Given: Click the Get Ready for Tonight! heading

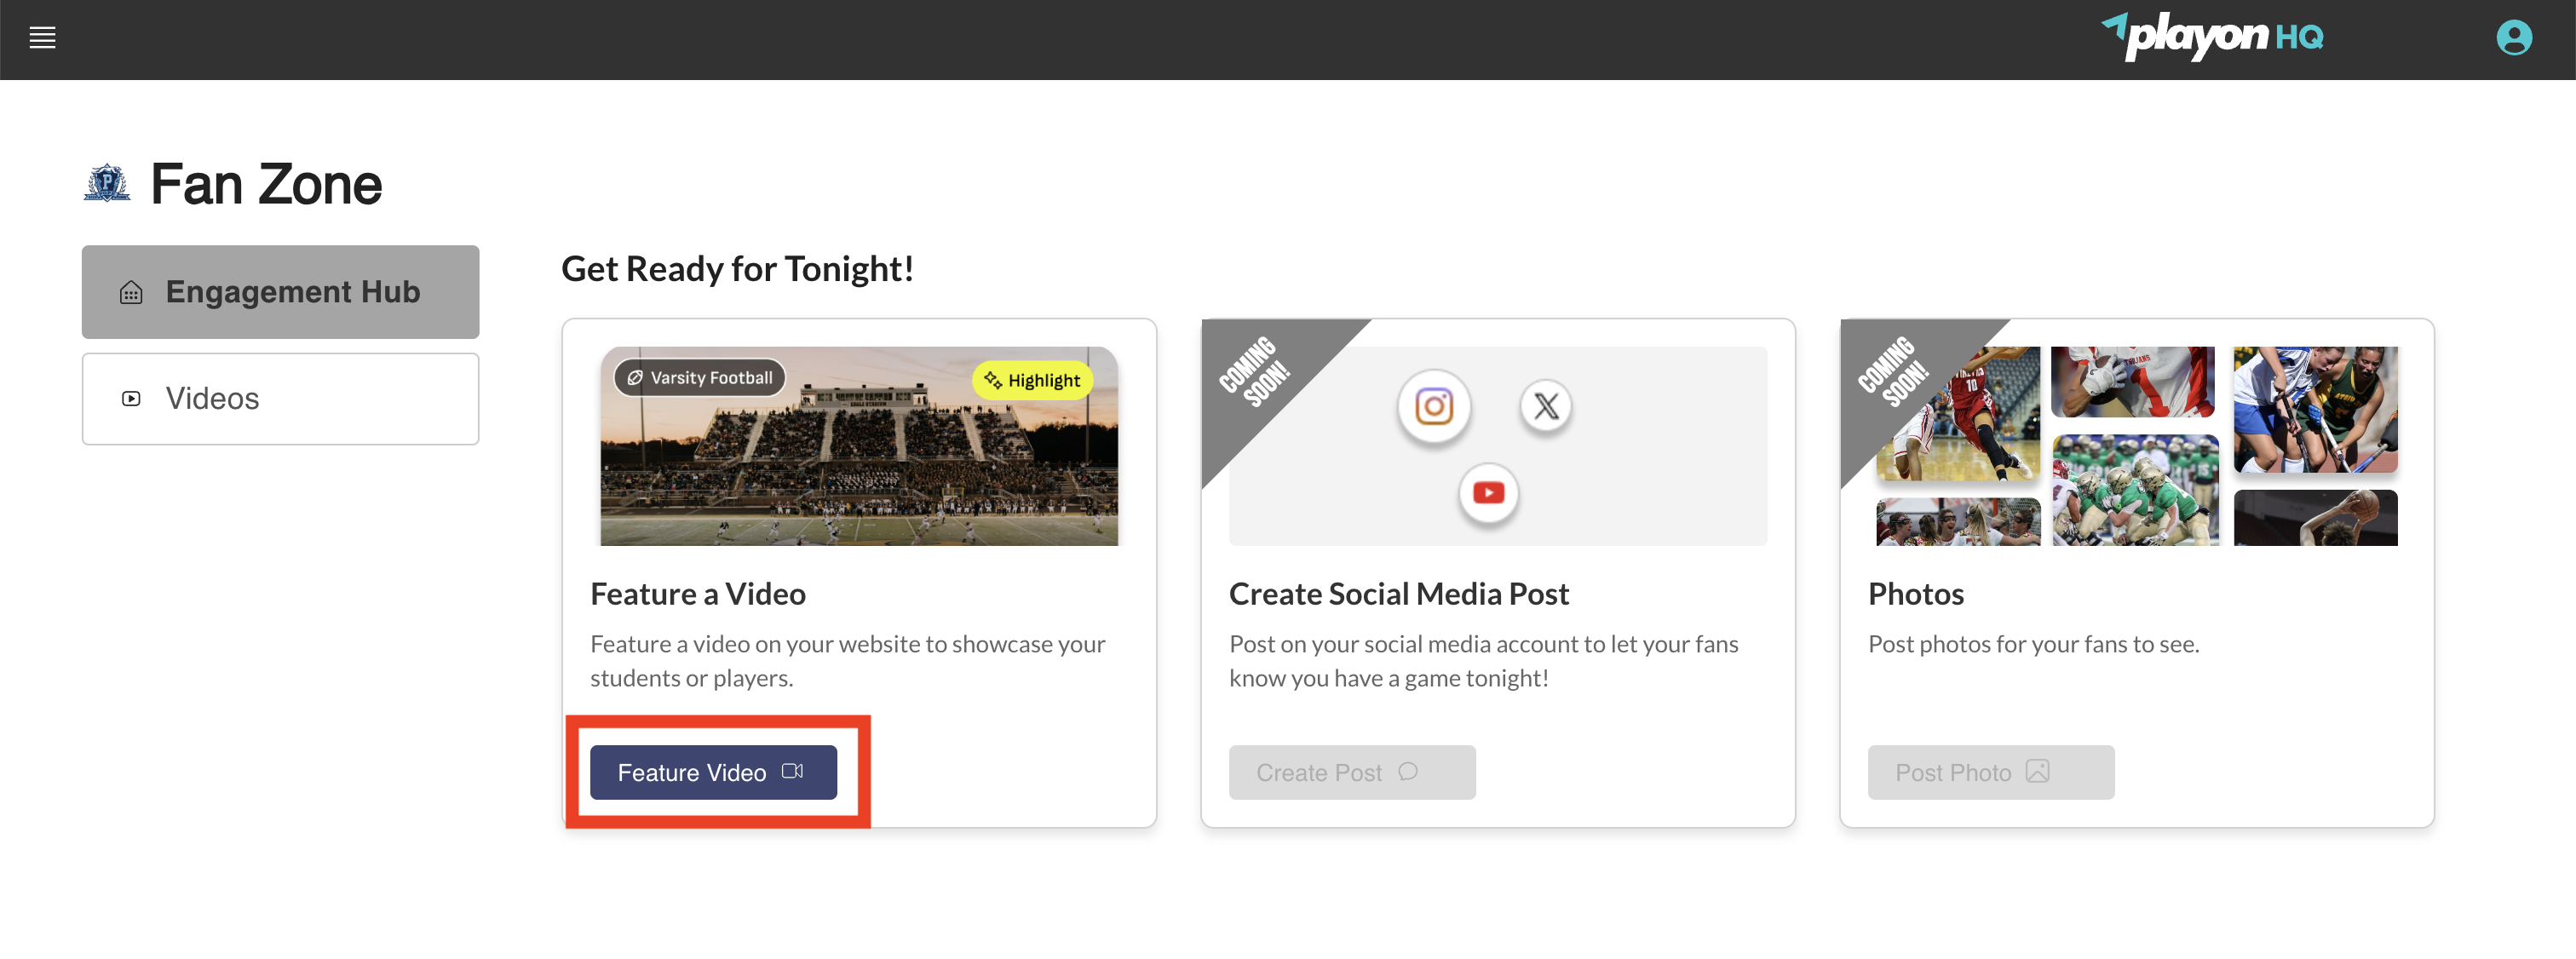Looking at the screenshot, I should (737, 269).
